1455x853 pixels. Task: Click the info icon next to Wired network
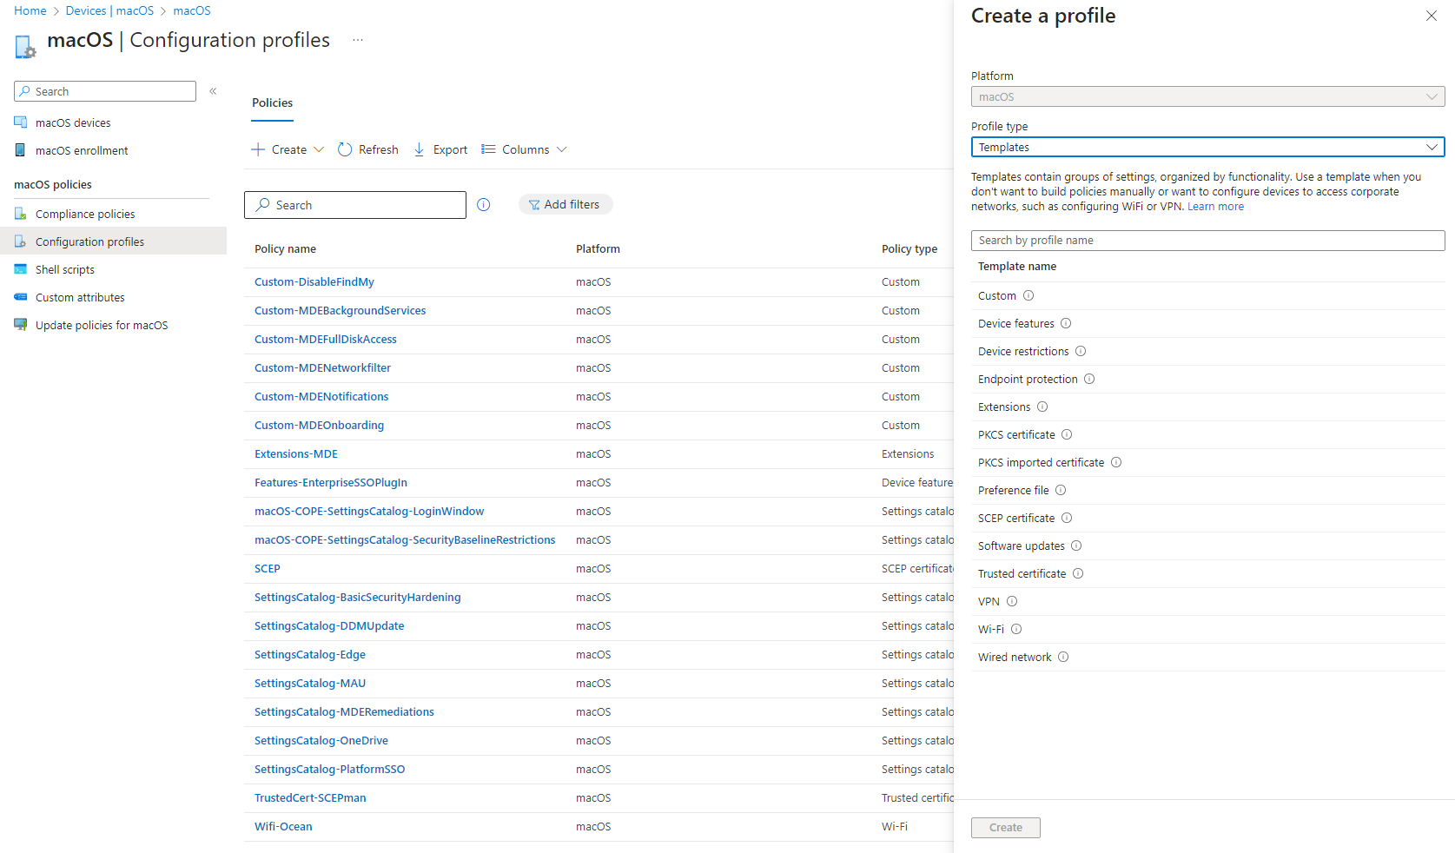[1063, 657]
